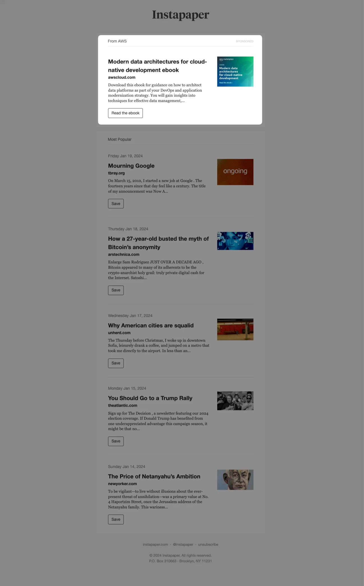
Task: Visit the unherd.com source link
Action: point(119,333)
